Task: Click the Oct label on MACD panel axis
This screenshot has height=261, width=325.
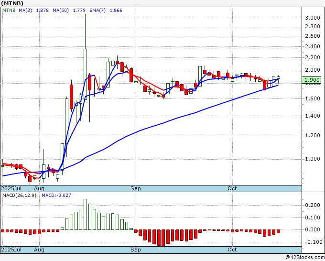Action: coord(232,250)
